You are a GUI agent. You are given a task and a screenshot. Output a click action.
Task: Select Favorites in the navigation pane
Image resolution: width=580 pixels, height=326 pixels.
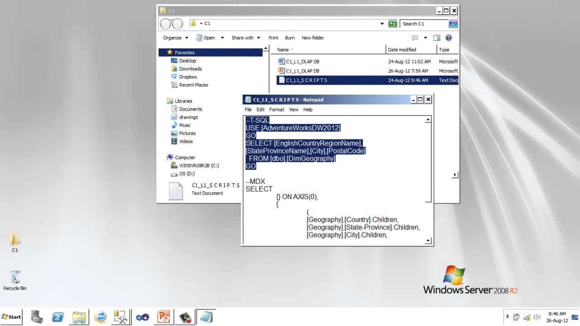(211, 53)
